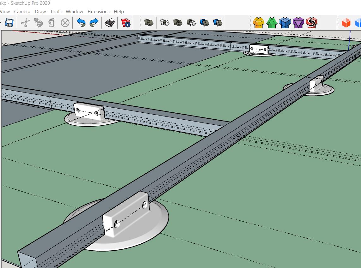Screen dimensions: 361x268
Task: Open the Camera menu
Action: [x=22, y=11]
